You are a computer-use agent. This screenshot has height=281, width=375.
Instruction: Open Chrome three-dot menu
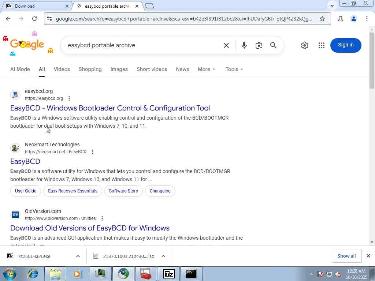[367, 19]
